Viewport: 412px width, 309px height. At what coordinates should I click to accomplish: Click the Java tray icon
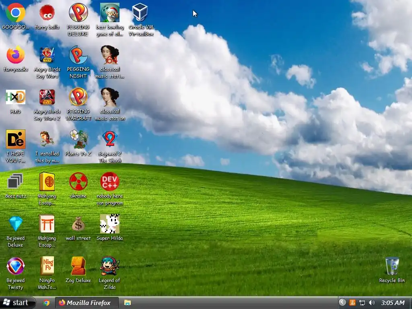pos(352,303)
